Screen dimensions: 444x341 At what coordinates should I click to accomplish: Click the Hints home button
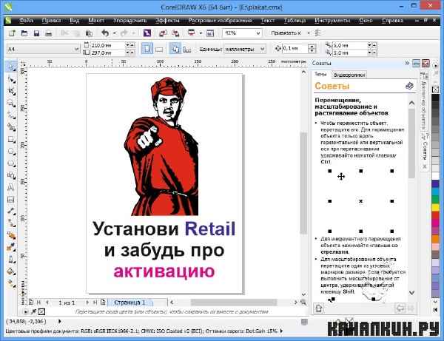pos(318,308)
